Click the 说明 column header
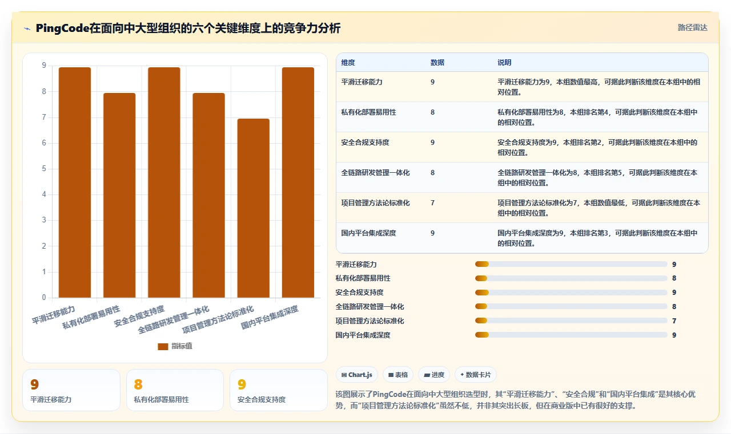This screenshot has height=434, width=731. click(x=504, y=63)
